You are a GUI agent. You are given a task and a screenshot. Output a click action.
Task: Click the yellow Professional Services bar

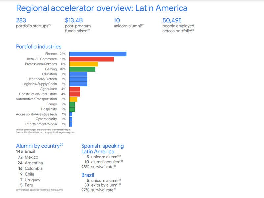(84, 64)
